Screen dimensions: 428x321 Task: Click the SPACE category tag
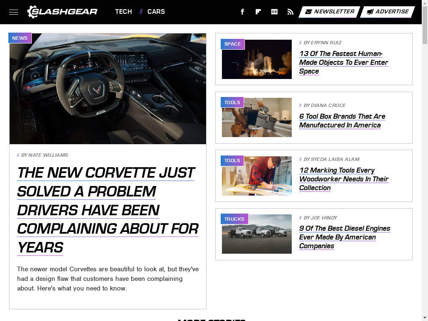[x=232, y=44]
